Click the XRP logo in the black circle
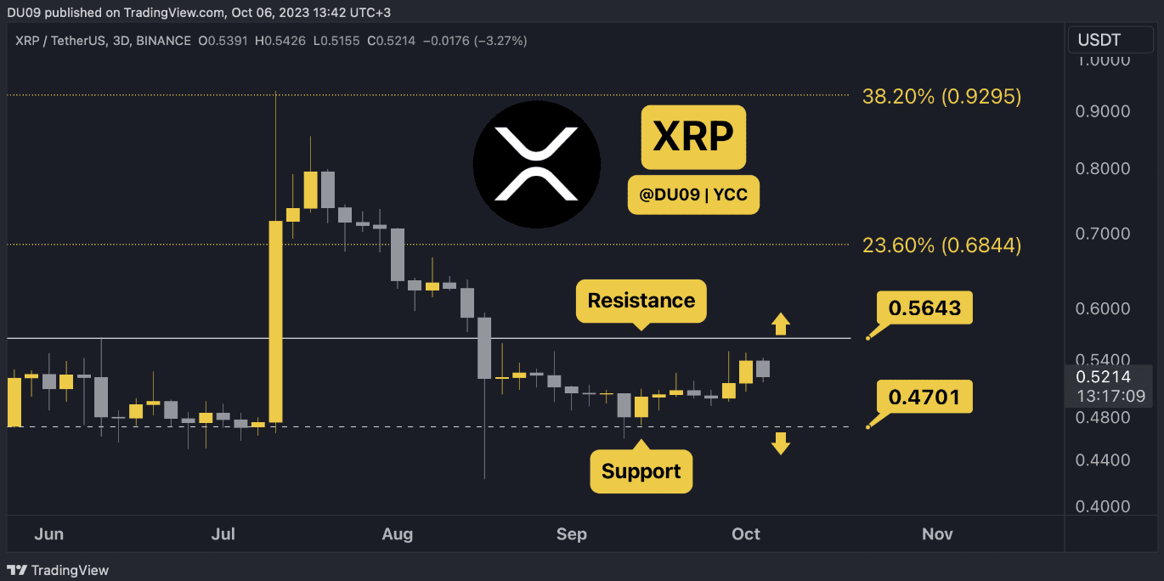Screen dimensions: 1164x581 (536, 164)
